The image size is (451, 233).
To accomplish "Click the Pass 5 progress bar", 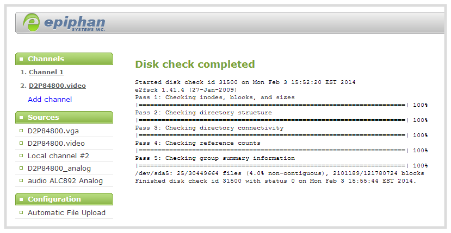I will [x=271, y=166].
